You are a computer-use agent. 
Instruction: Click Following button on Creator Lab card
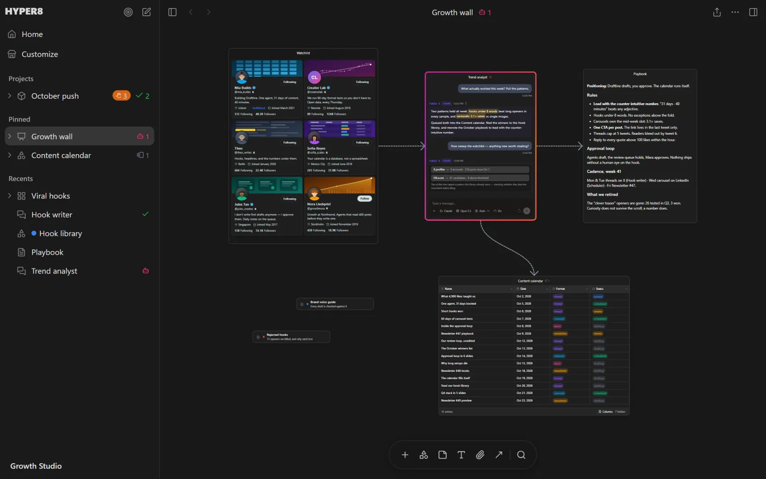point(362,82)
